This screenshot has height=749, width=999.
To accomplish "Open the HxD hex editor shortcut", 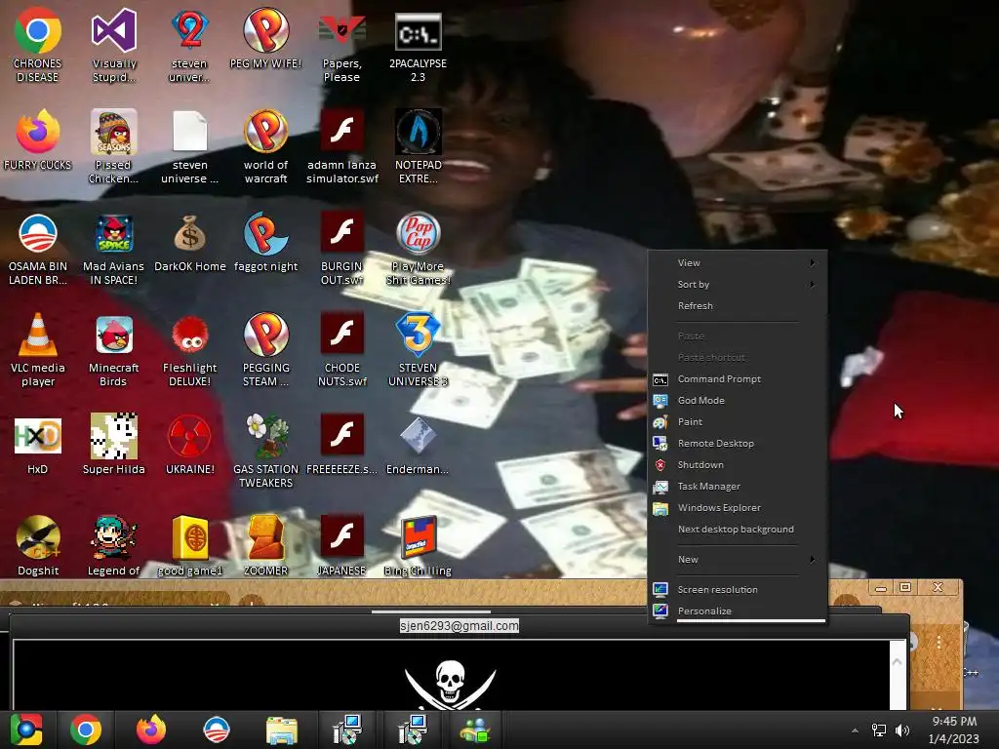I will pyautogui.click(x=38, y=445).
